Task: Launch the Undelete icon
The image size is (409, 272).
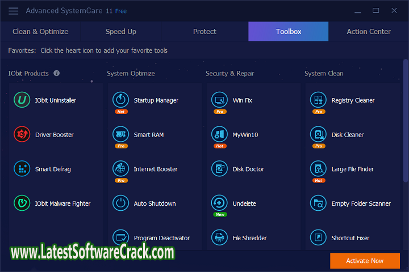Action: click(220, 203)
